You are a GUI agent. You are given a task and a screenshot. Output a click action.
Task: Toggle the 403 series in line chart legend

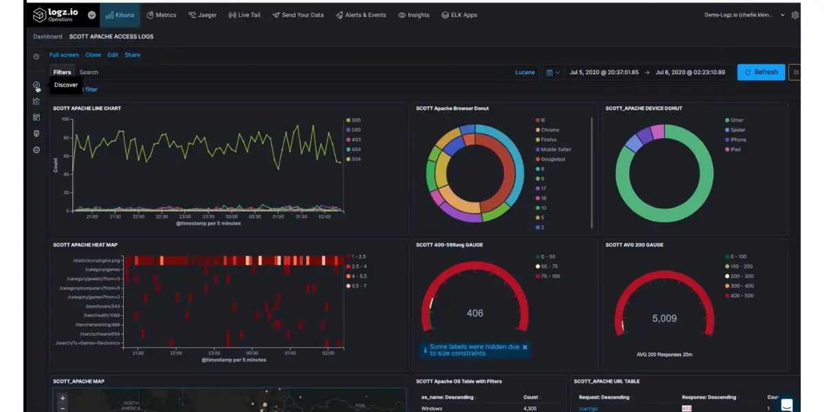click(x=354, y=139)
